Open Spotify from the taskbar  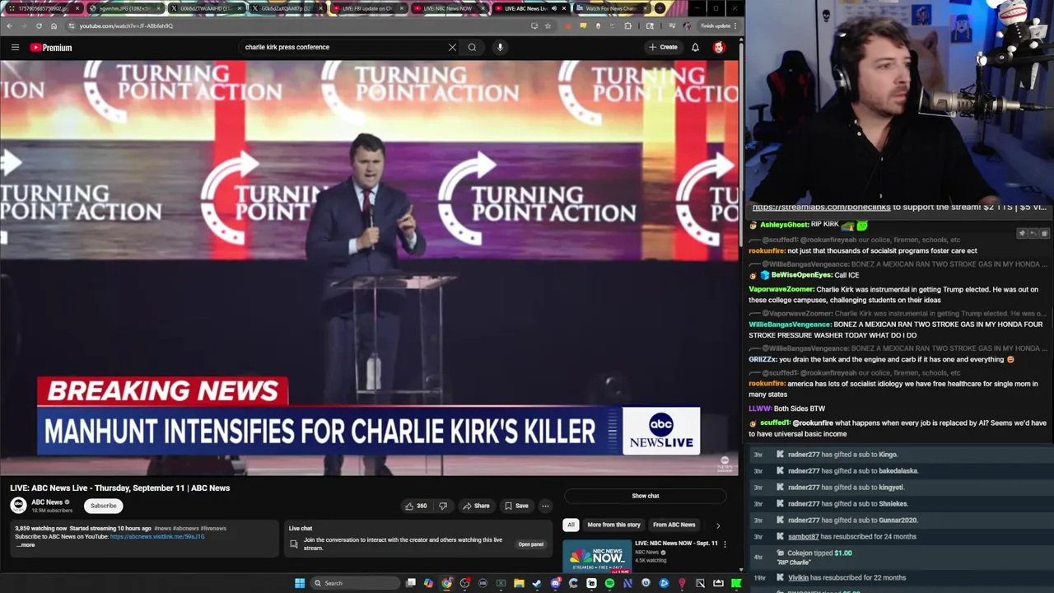click(609, 583)
